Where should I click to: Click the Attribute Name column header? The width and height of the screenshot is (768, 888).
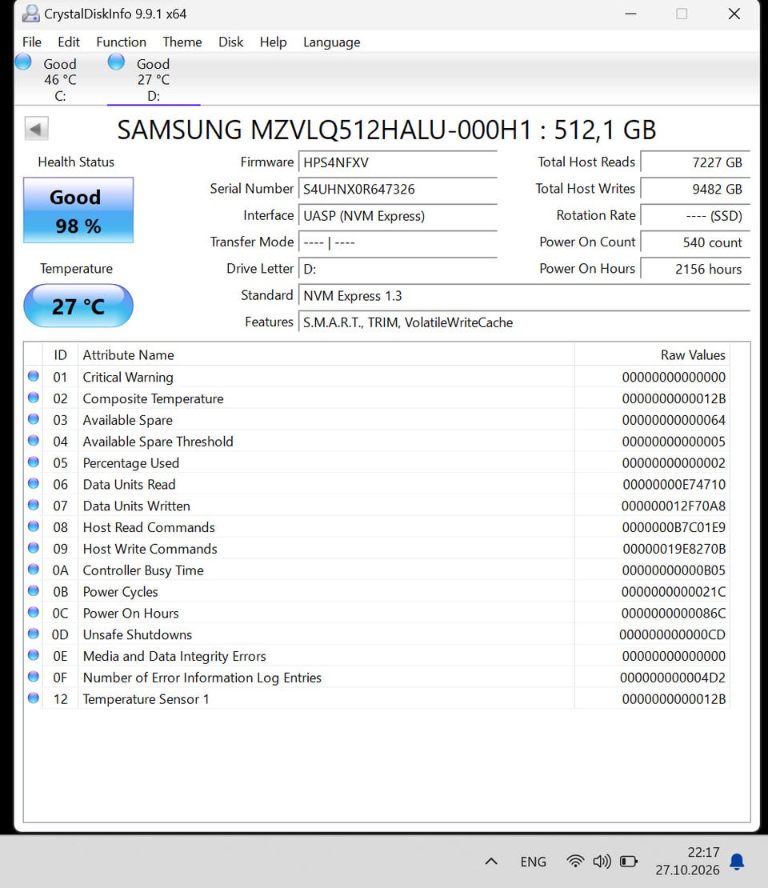click(326, 354)
